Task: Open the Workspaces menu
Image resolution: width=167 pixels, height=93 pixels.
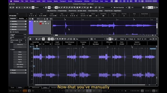Action: [x=78, y=1]
